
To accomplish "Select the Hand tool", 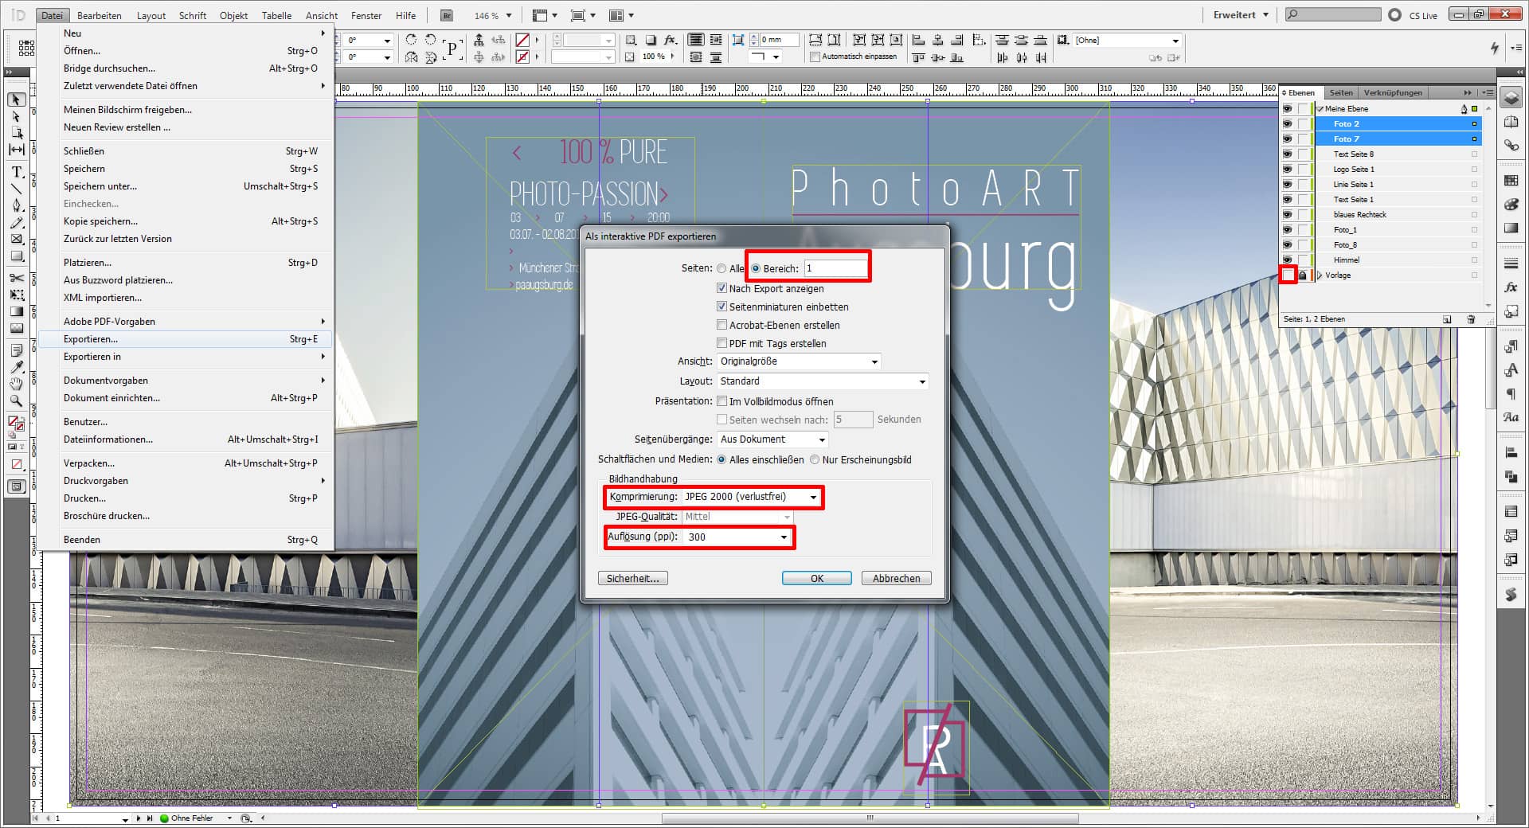I will [x=16, y=384].
